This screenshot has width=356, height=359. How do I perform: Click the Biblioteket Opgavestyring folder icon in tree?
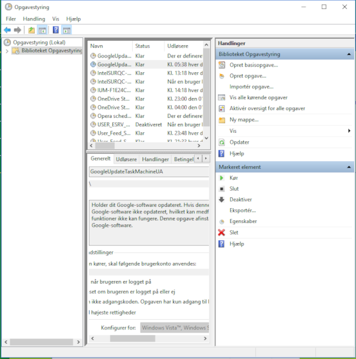(x=15, y=51)
